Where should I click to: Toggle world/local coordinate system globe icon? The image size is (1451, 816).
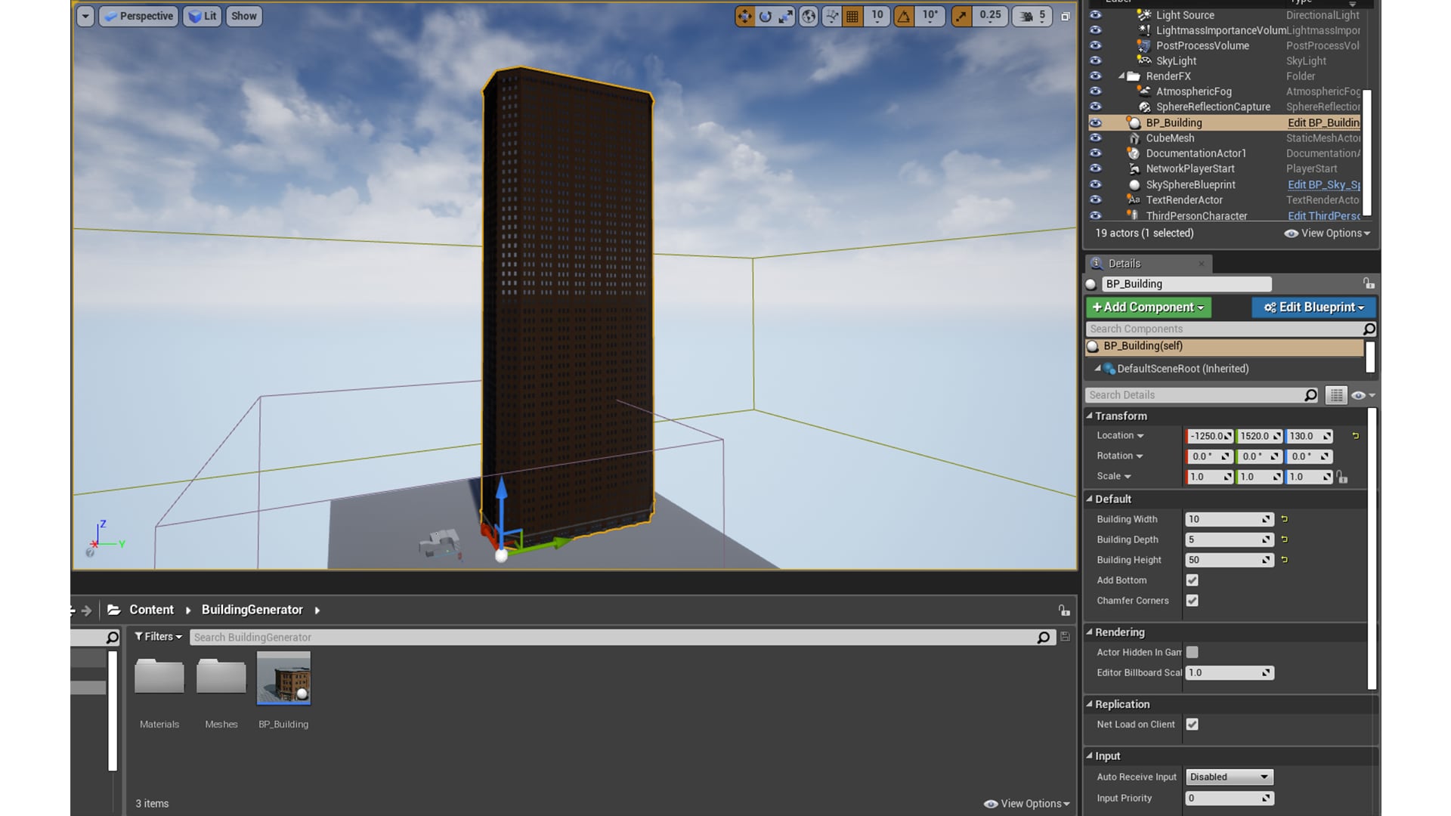tap(808, 16)
